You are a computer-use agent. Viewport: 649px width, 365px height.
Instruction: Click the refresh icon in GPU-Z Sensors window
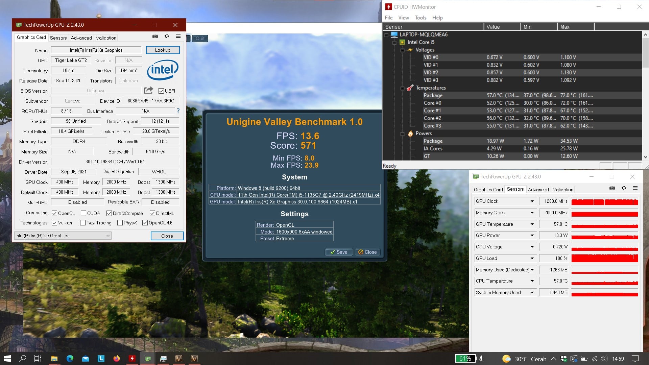tap(624, 188)
